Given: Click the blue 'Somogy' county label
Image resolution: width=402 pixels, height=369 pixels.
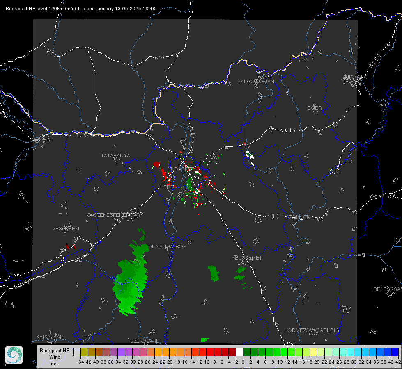Looking at the screenshot, I should coord(82,303).
